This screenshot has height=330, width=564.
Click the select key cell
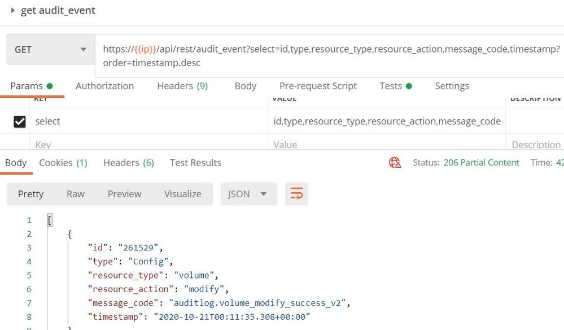point(149,121)
